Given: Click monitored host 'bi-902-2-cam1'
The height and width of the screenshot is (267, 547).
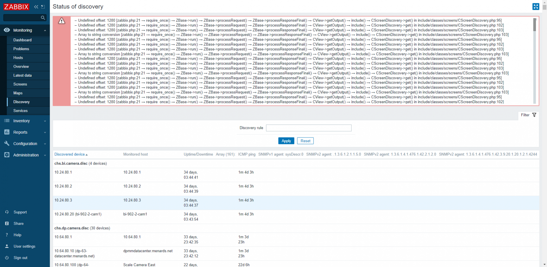Looking at the screenshot, I should 135,214.
